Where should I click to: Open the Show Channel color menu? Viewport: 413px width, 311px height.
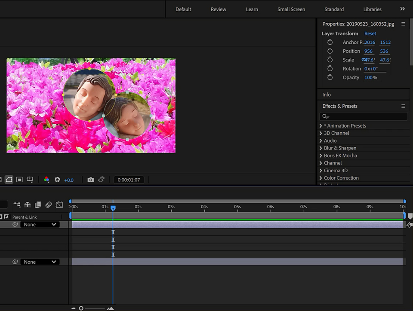point(46,180)
